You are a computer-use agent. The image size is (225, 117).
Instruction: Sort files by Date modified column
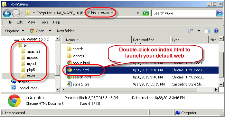tap(151, 40)
